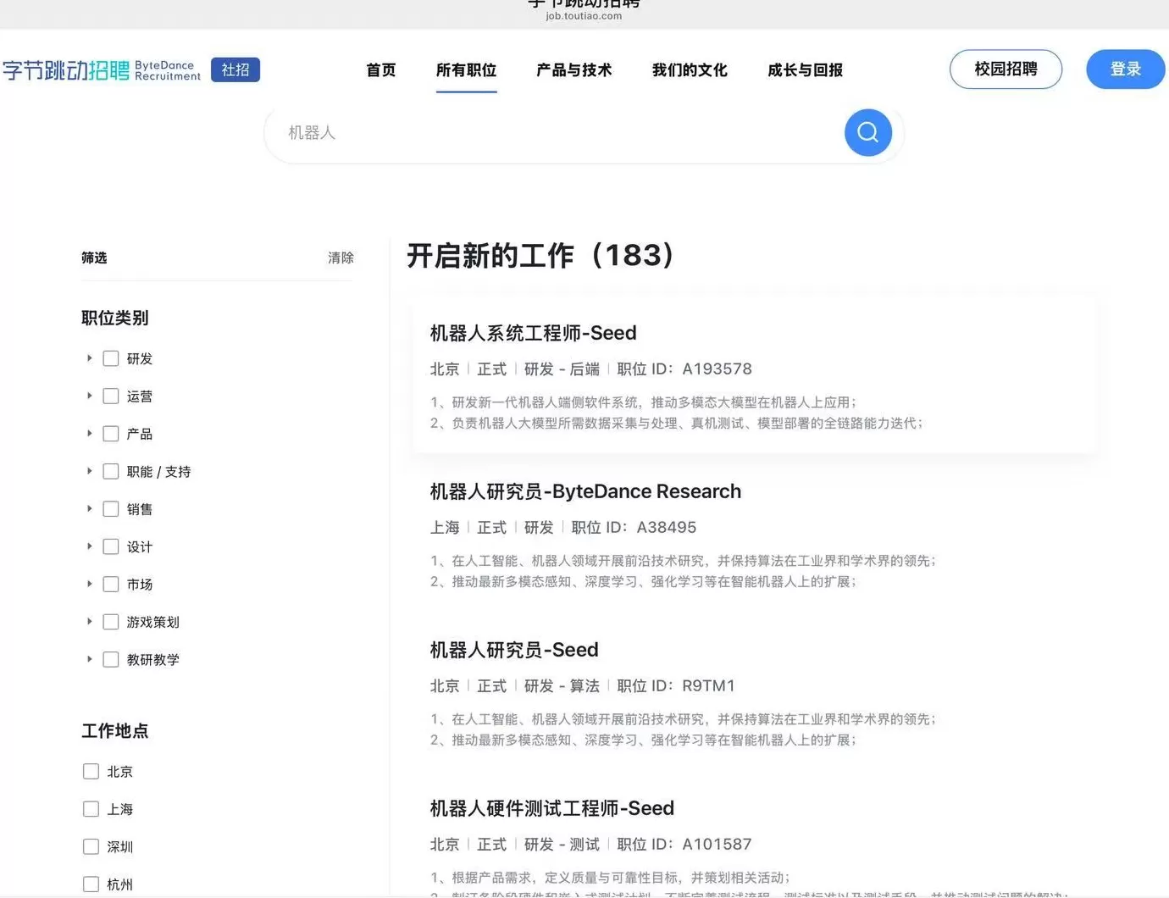Check the 上海 location checkbox
Viewport: 1169px width, 898px height.
pyautogui.click(x=91, y=809)
